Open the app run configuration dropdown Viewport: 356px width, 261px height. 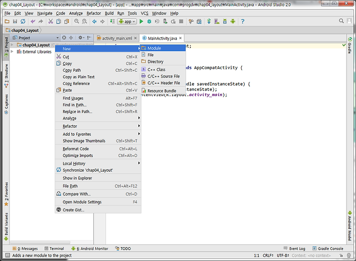pos(127,21)
